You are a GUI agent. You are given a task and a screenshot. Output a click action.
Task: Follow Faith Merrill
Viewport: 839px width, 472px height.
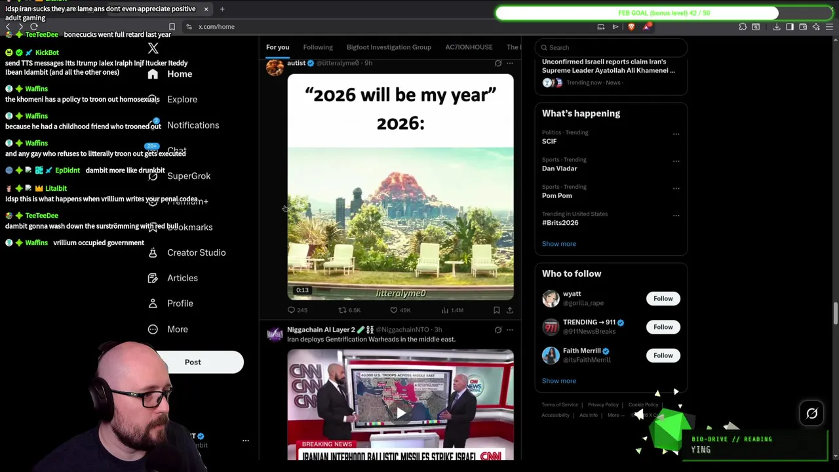click(x=663, y=355)
